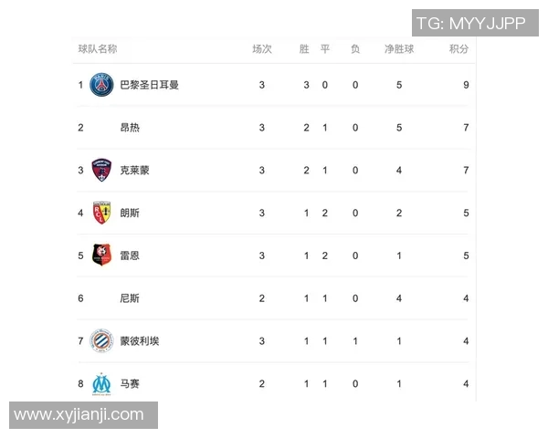
Task: Click the TG: MYYJJPP watermark banner
Action: tap(470, 24)
